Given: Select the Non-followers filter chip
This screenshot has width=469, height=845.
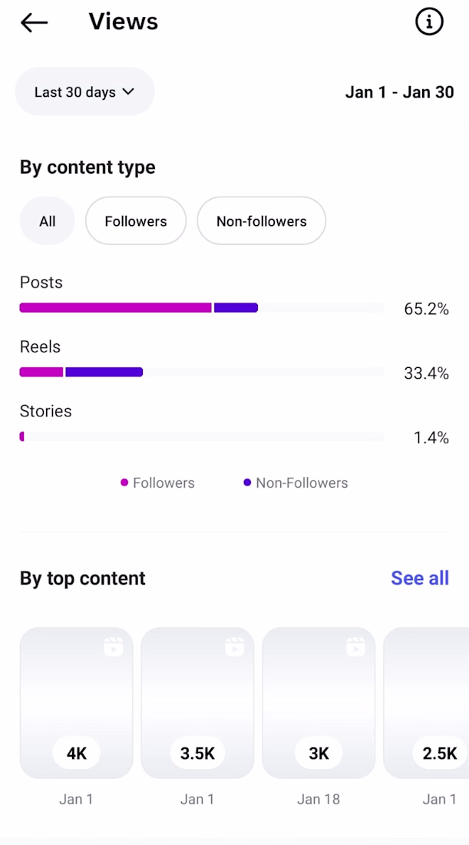Looking at the screenshot, I should (x=261, y=221).
